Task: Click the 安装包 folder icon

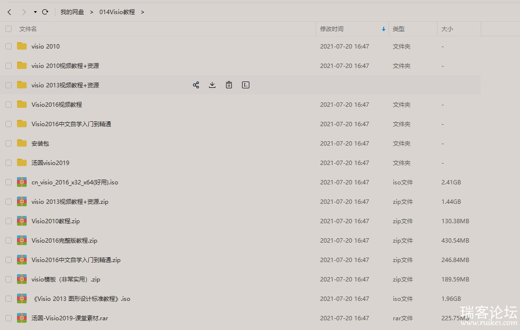Action: click(22, 143)
